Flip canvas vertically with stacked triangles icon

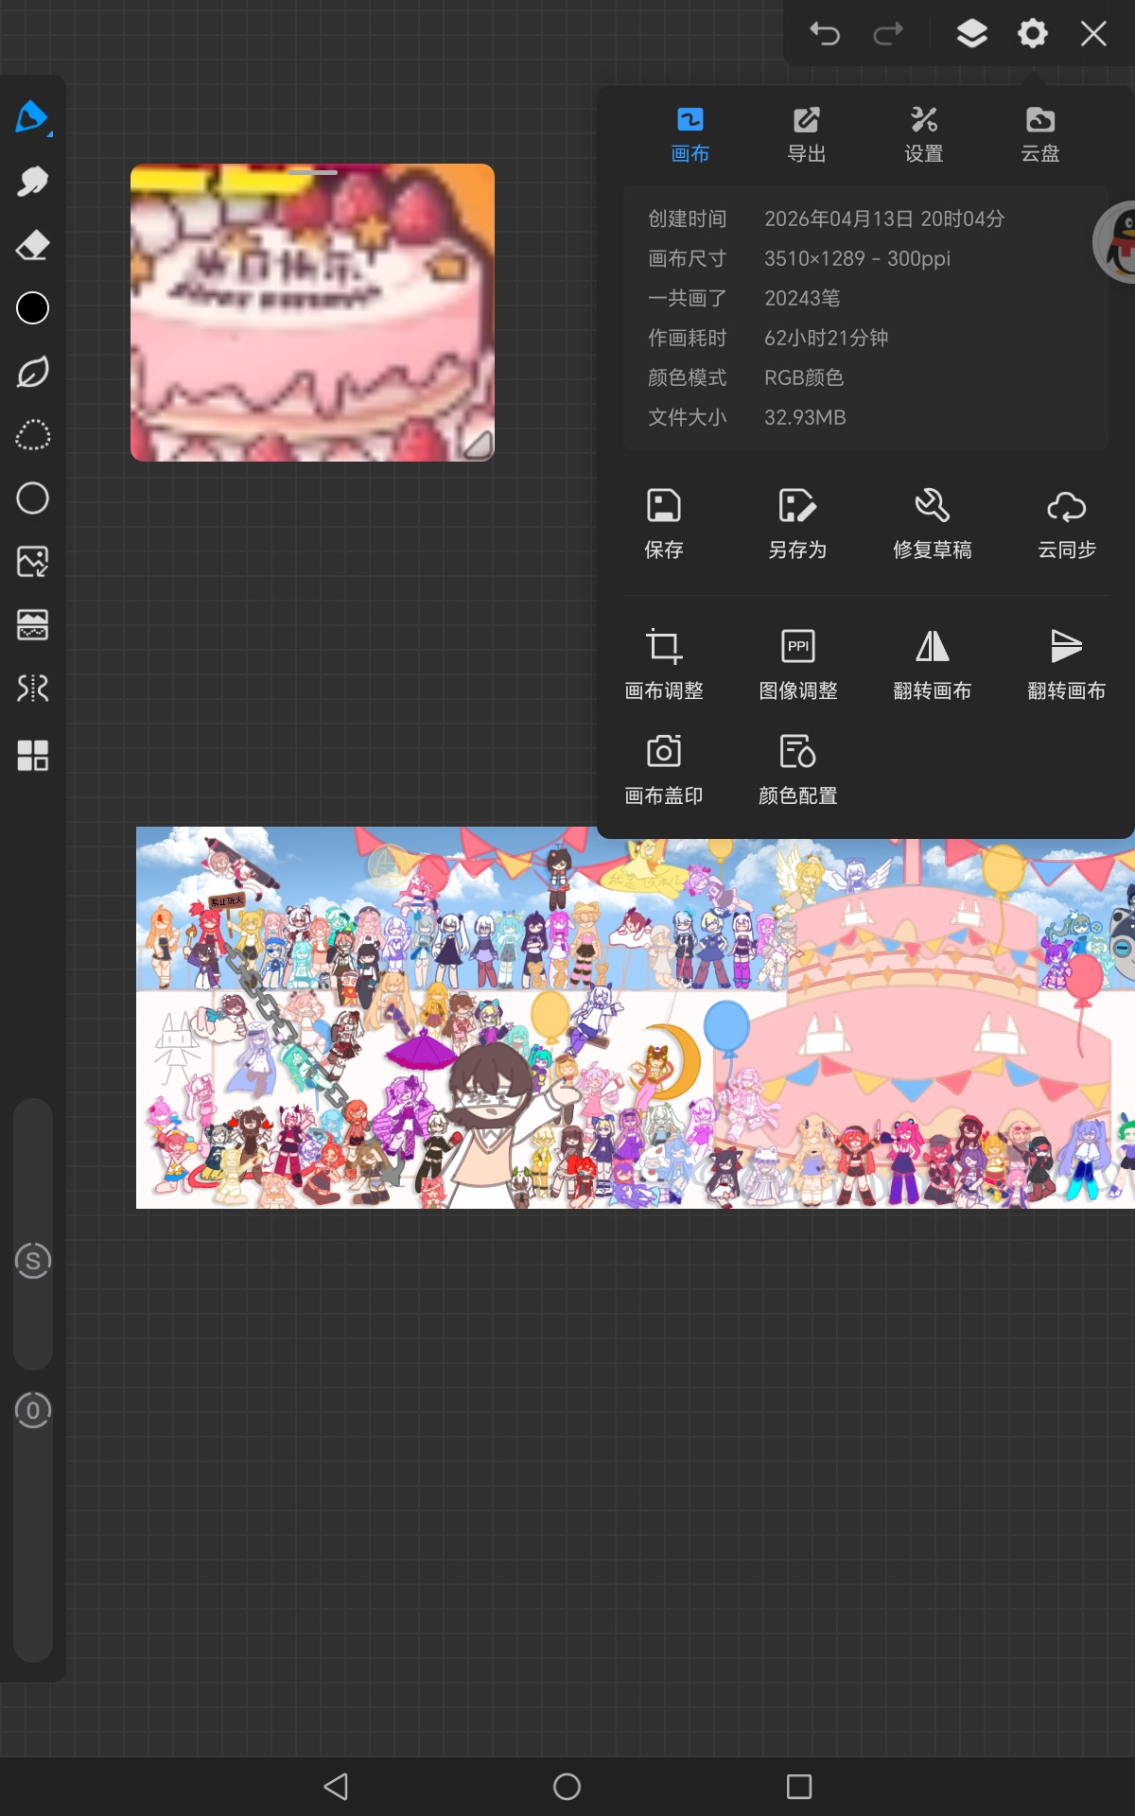coord(1066,665)
